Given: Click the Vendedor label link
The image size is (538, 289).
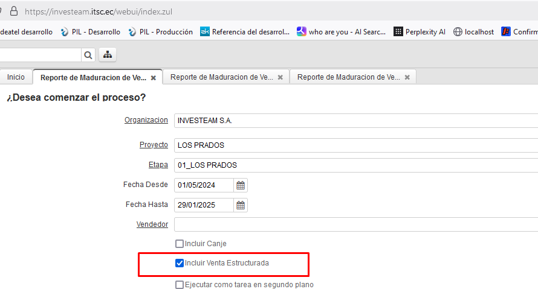Looking at the screenshot, I should click(x=152, y=224).
